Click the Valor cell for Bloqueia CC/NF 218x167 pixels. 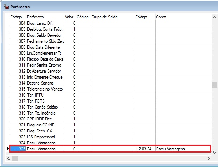click(70, 125)
